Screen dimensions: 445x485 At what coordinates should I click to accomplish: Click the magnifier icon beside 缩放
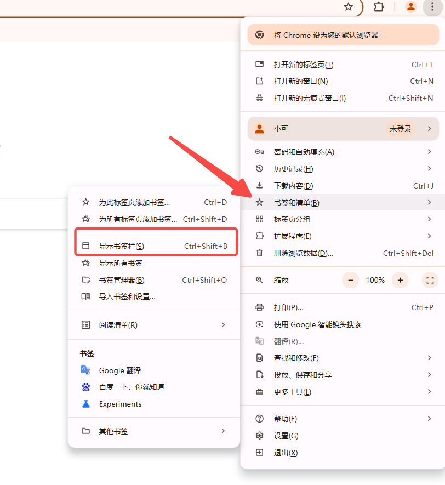[x=259, y=280]
